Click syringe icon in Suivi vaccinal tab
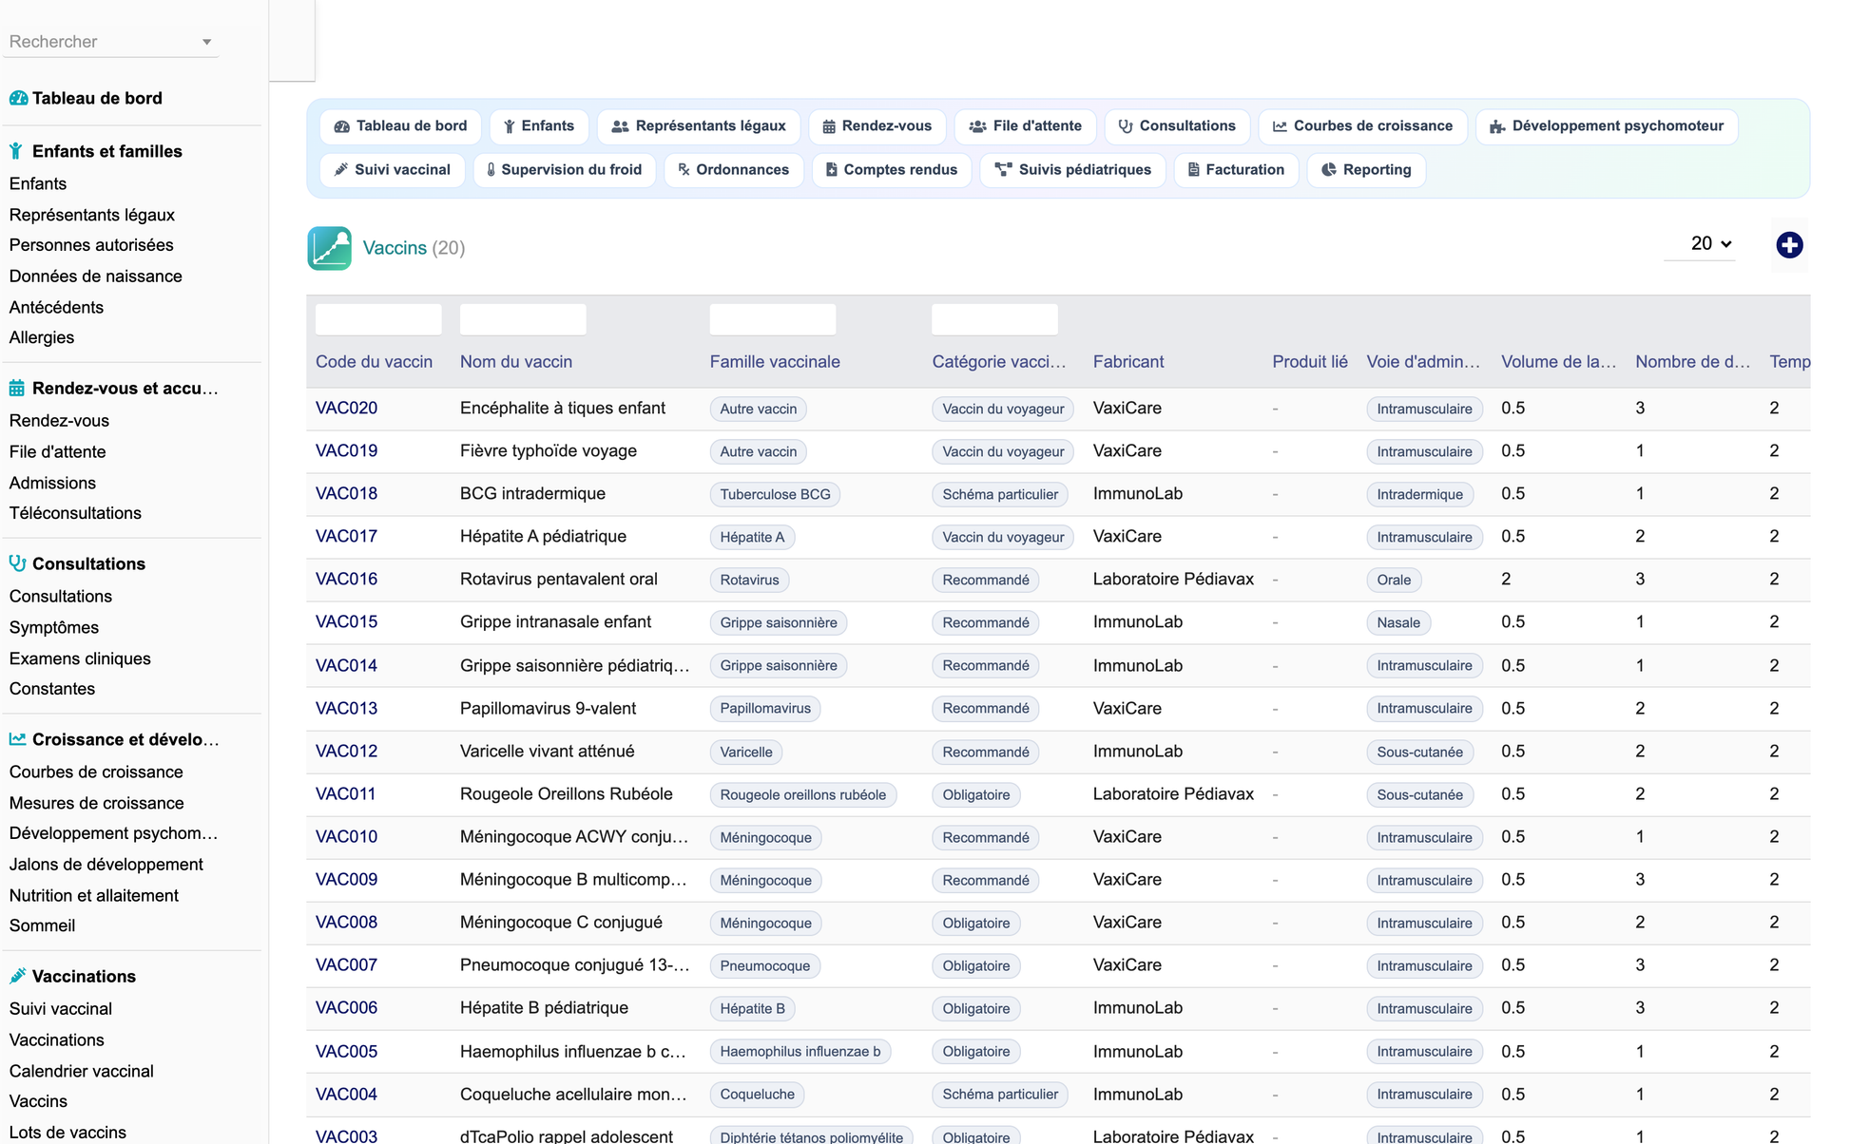The image size is (1850, 1144). [x=341, y=170]
